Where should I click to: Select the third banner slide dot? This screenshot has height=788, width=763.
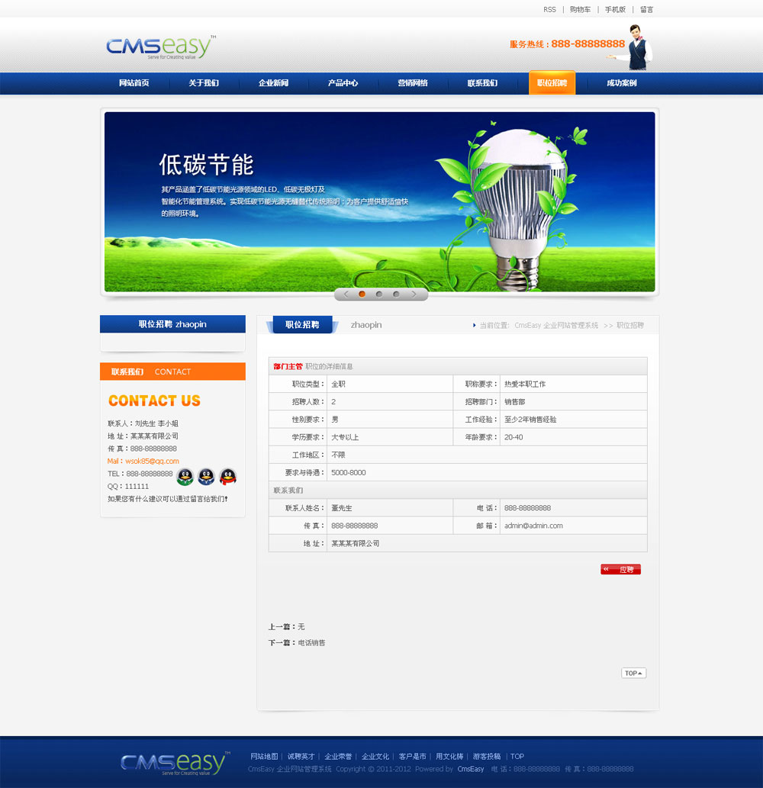tap(396, 294)
